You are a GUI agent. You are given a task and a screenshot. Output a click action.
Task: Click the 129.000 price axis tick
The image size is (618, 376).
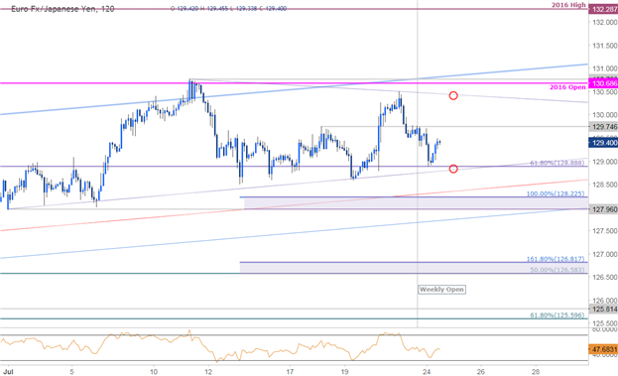tap(604, 162)
